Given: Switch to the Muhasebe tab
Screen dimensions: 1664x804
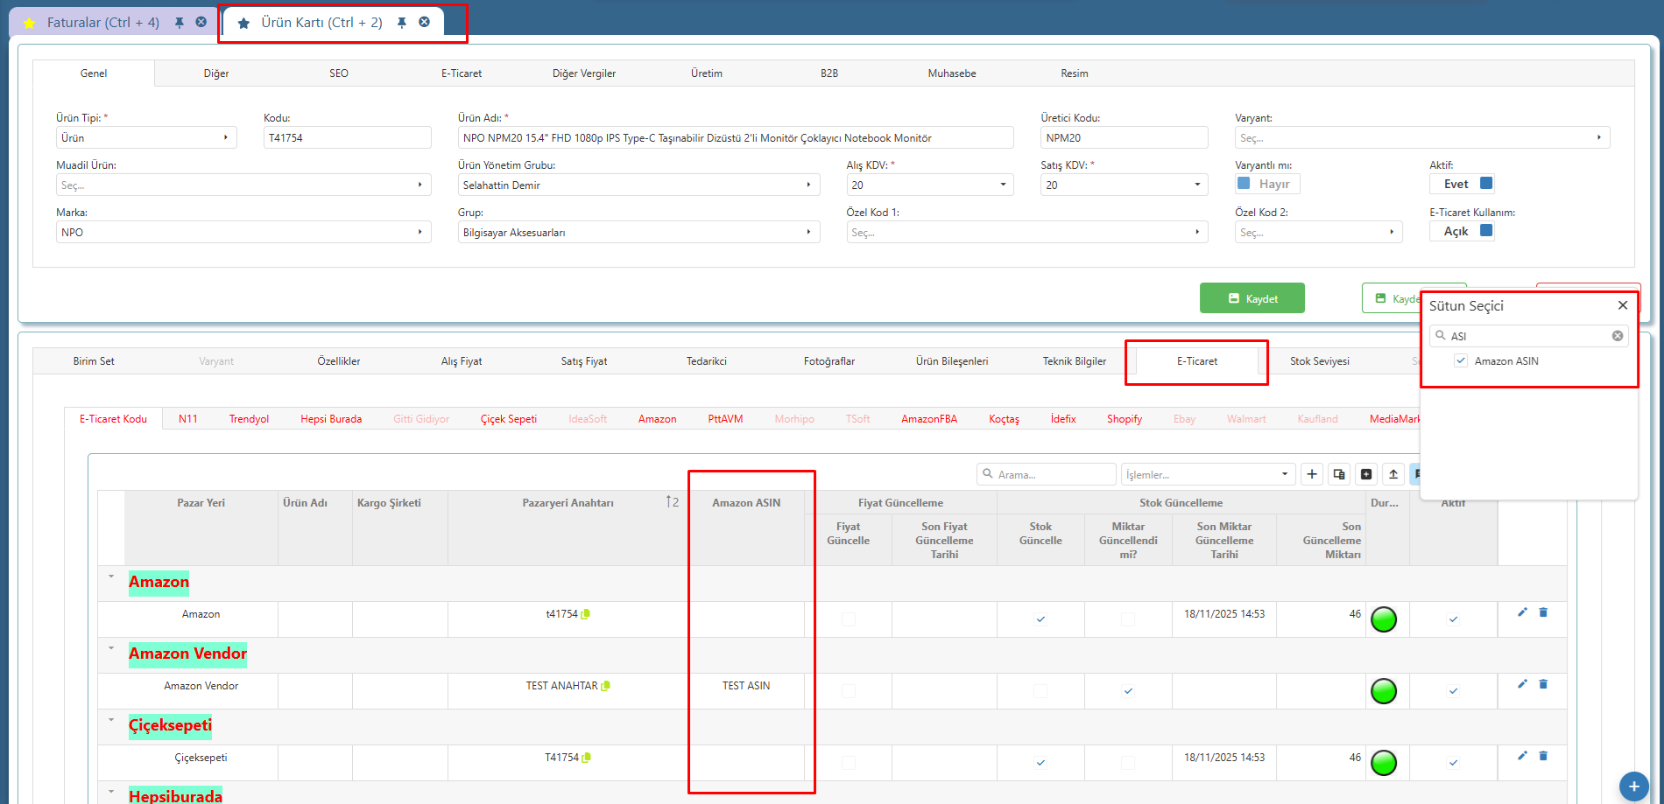Looking at the screenshot, I should coord(952,73).
